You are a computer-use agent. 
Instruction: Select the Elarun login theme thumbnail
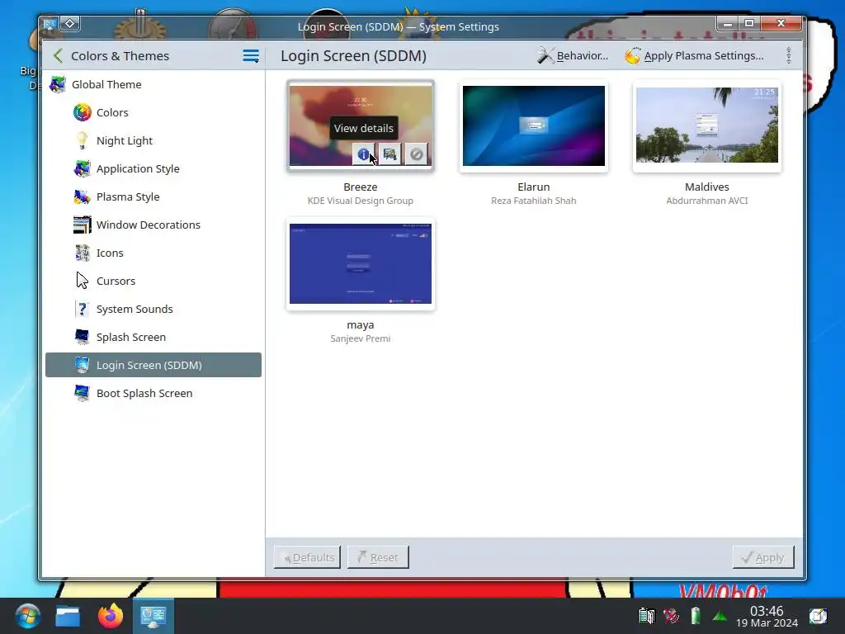click(x=534, y=125)
